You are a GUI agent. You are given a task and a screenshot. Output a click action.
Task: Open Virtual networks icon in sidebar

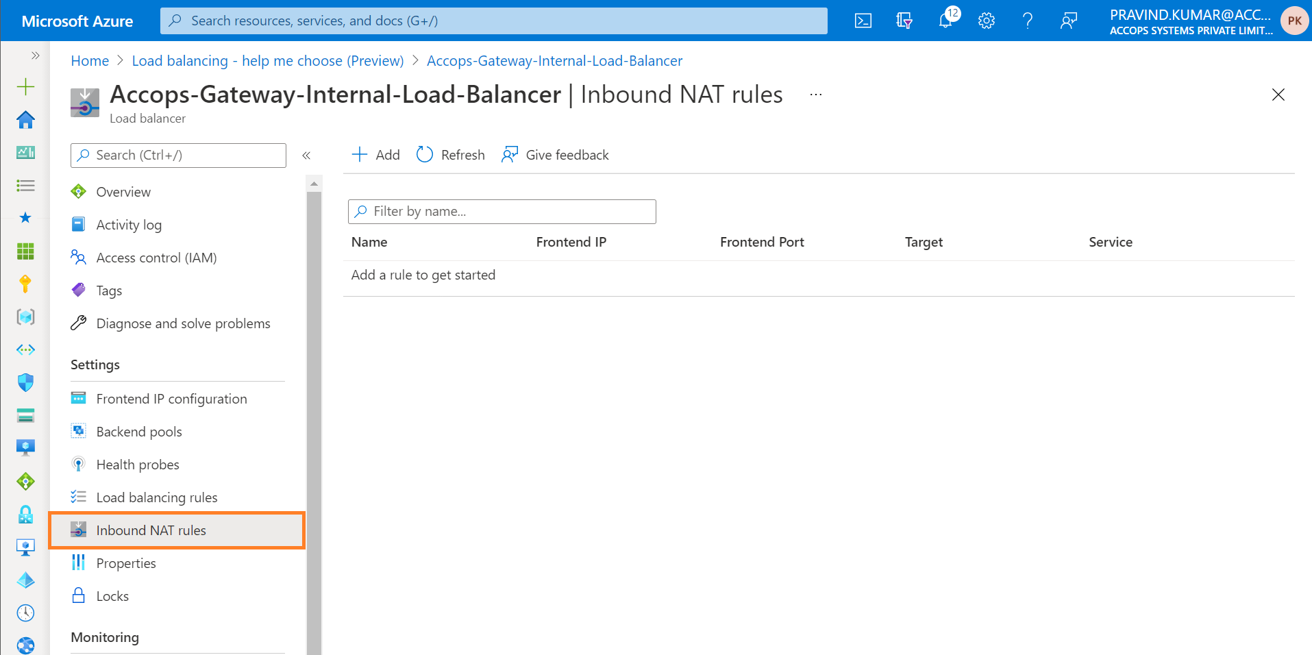click(25, 349)
